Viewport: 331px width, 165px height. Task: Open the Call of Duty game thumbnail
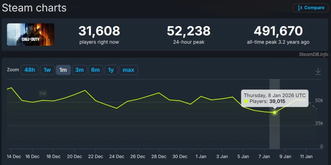click(30, 35)
